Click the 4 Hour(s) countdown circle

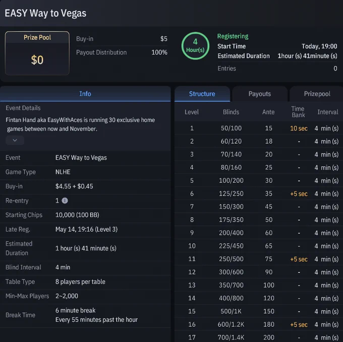[195, 46]
